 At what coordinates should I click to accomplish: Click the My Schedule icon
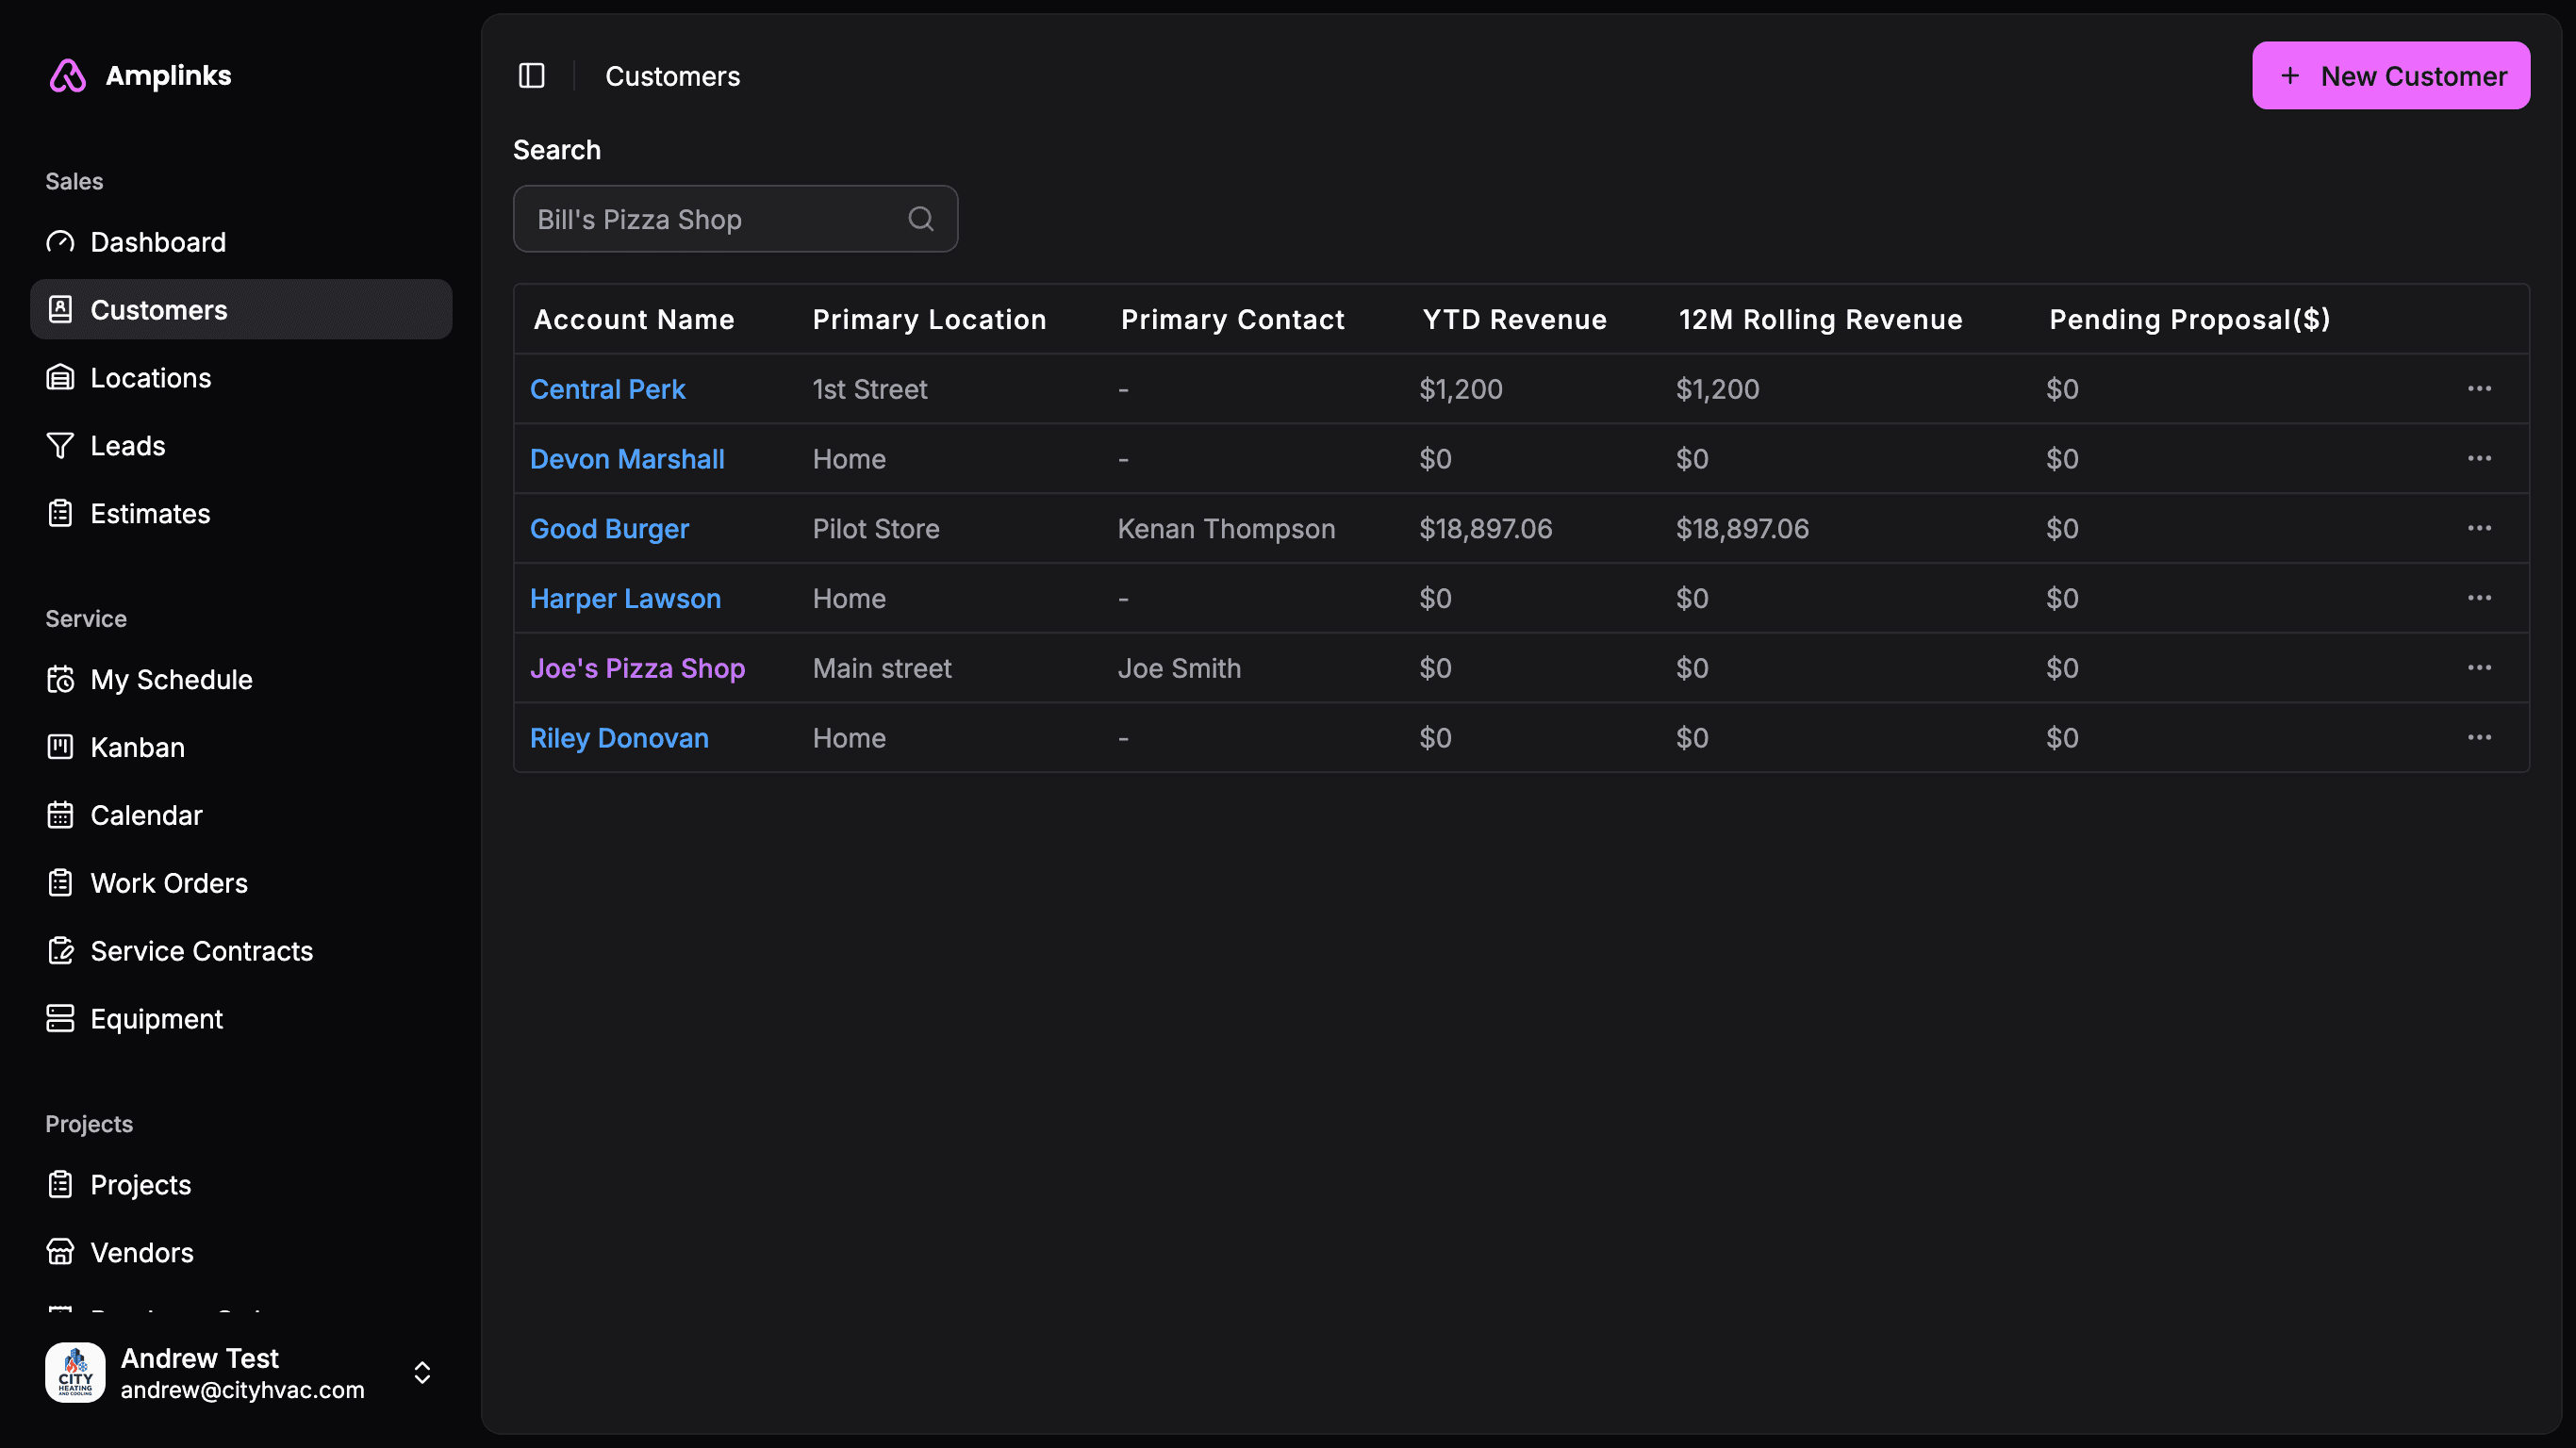pos(60,680)
